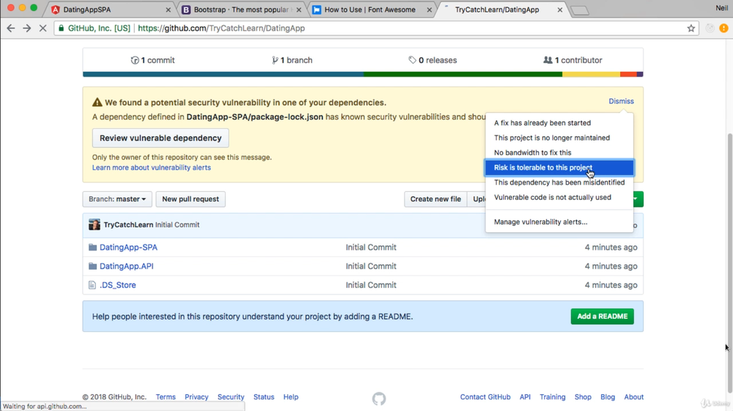
Task: Select 'This dependency has been misidentified'
Action: 559,182
